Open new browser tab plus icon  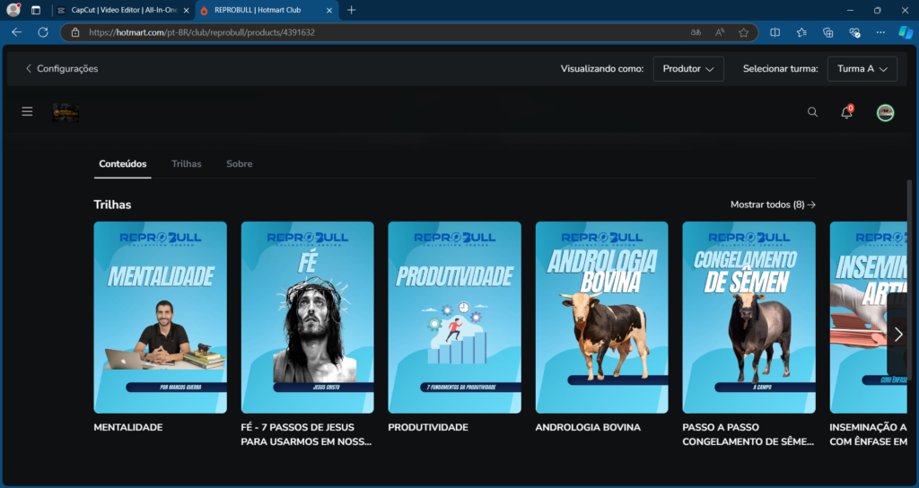[351, 10]
